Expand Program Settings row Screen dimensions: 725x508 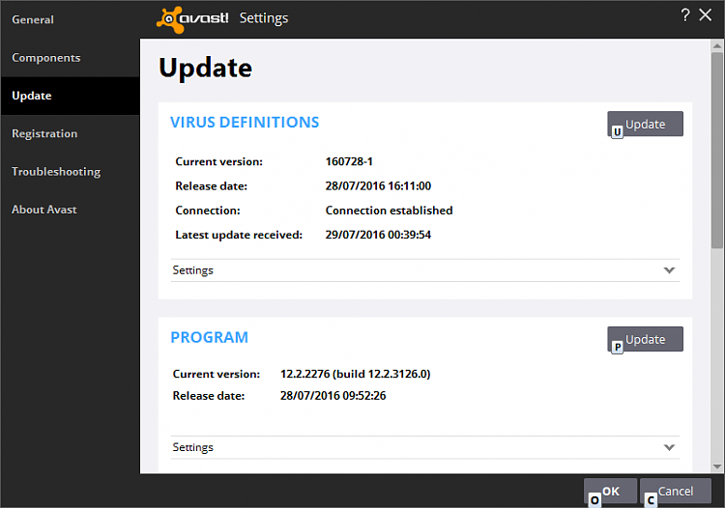pos(425,447)
